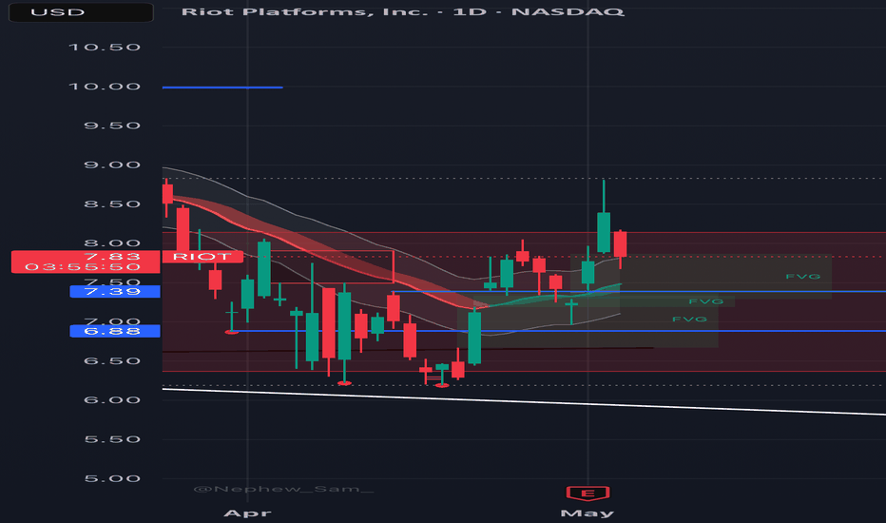Viewport: 886px width, 523px height.
Task: Click the 03:55:50 countdown timer
Action: click(x=83, y=267)
